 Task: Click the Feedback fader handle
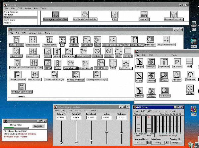(x=92, y=140)
